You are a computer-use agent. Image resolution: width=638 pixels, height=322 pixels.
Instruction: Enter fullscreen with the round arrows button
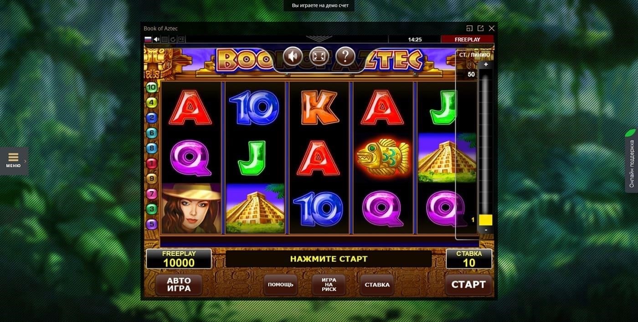319,57
